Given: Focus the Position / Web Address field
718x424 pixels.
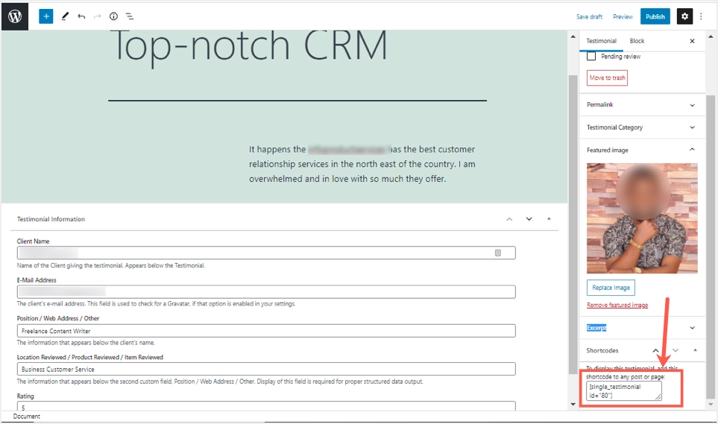Looking at the screenshot, I should pyautogui.click(x=266, y=331).
